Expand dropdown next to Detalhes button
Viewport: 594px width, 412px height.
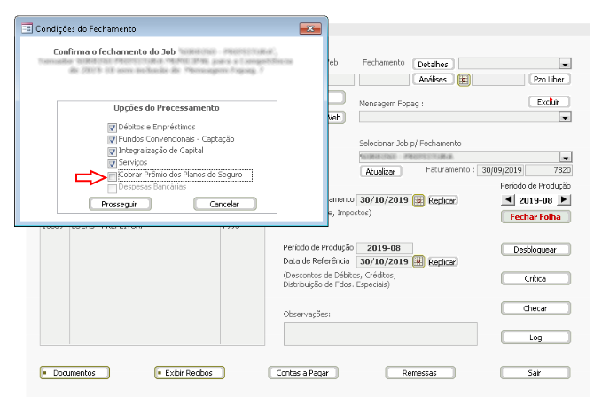565,64
